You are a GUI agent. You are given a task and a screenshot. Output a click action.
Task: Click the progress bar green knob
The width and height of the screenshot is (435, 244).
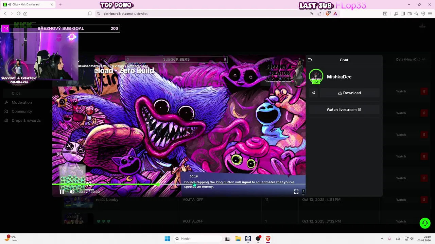(x=159, y=184)
